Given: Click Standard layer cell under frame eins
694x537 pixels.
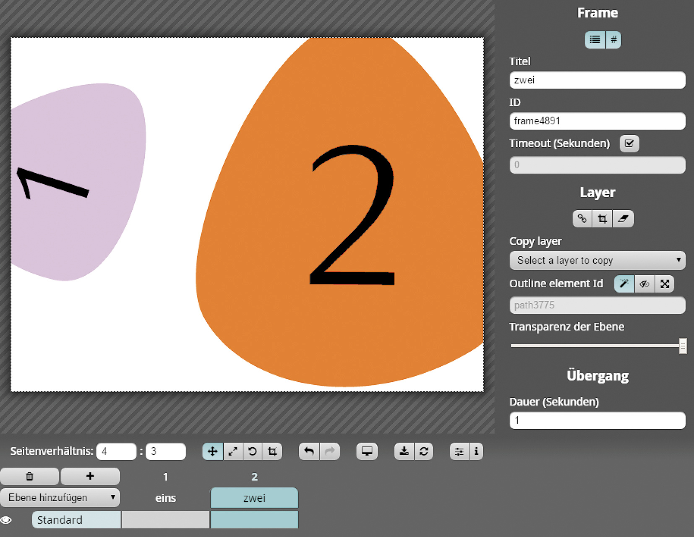Looking at the screenshot, I should coord(166,520).
